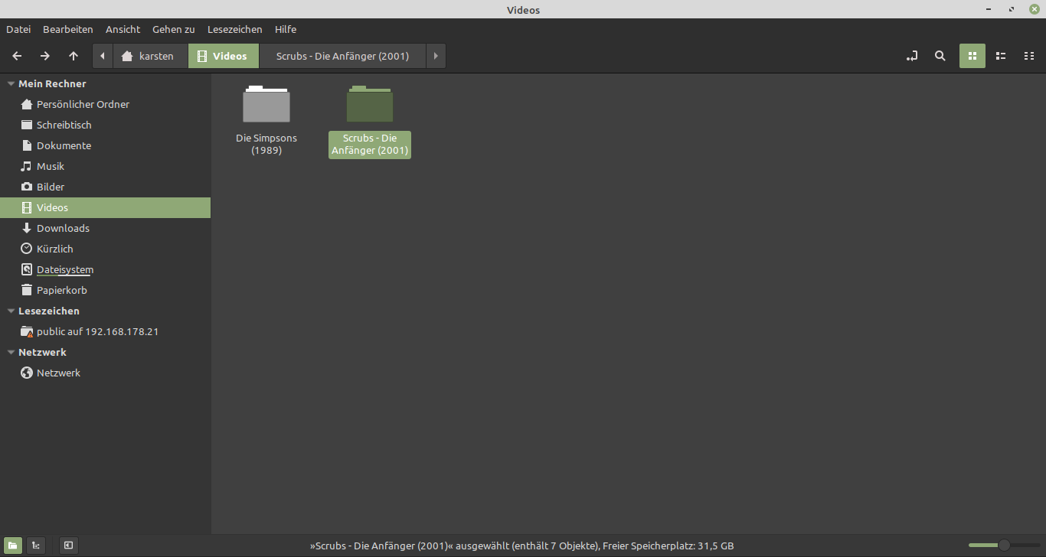Open Dateisystem in sidebar
Image resolution: width=1046 pixels, height=557 pixels.
click(105, 269)
